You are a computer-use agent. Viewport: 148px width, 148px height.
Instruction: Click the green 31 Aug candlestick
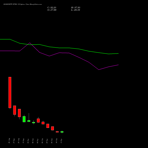[x=24, y=119]
